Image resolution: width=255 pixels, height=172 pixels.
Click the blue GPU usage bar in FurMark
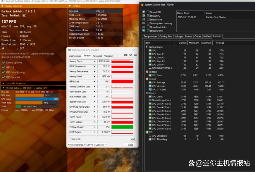click(37, 99)
